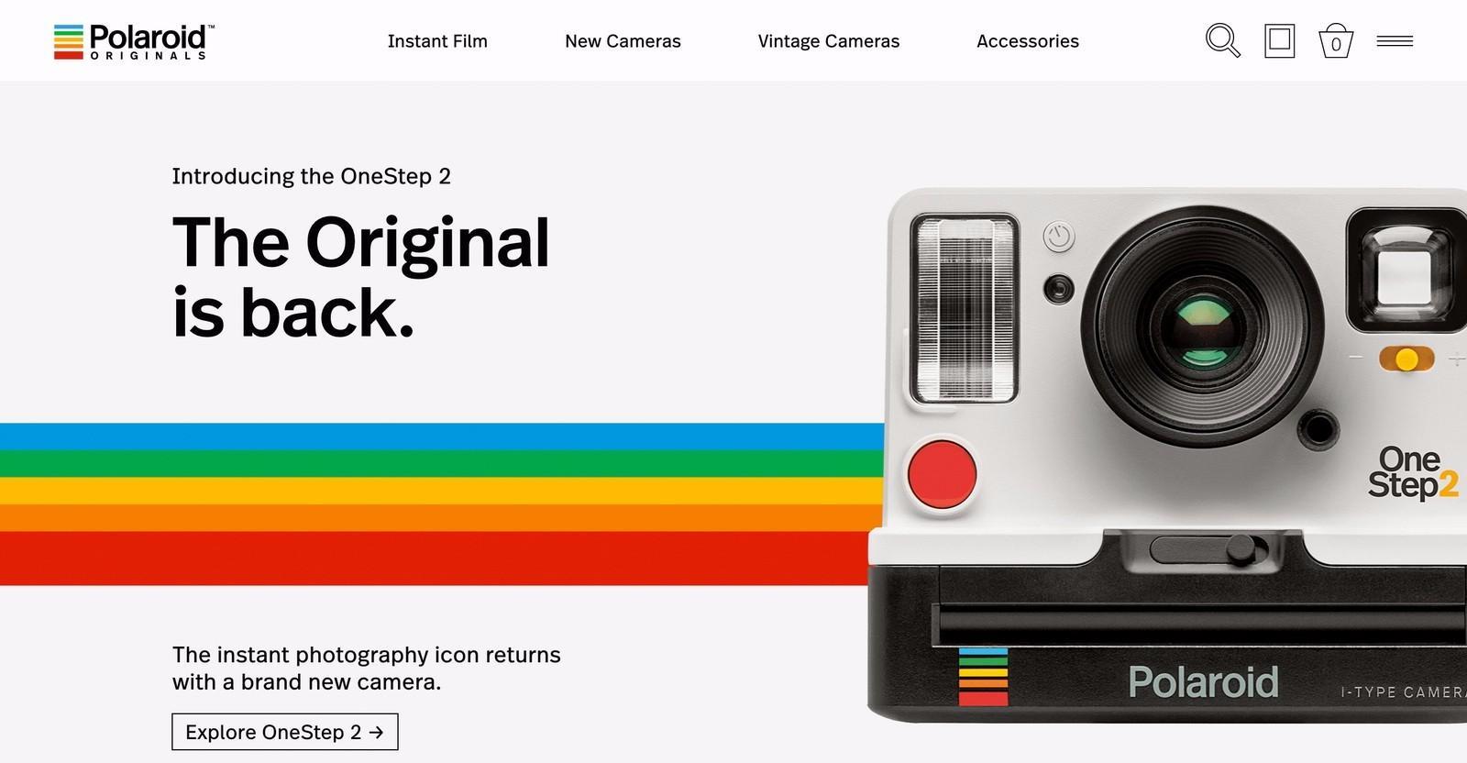Click Explore OneStep 2 button
Viewport: 1467px width, 763px height.
[x=285, y=732]
